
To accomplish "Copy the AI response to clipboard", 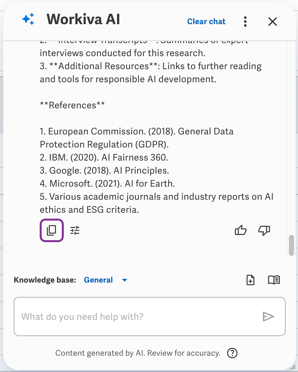I will pyautogui.click(x=51, y=230).
